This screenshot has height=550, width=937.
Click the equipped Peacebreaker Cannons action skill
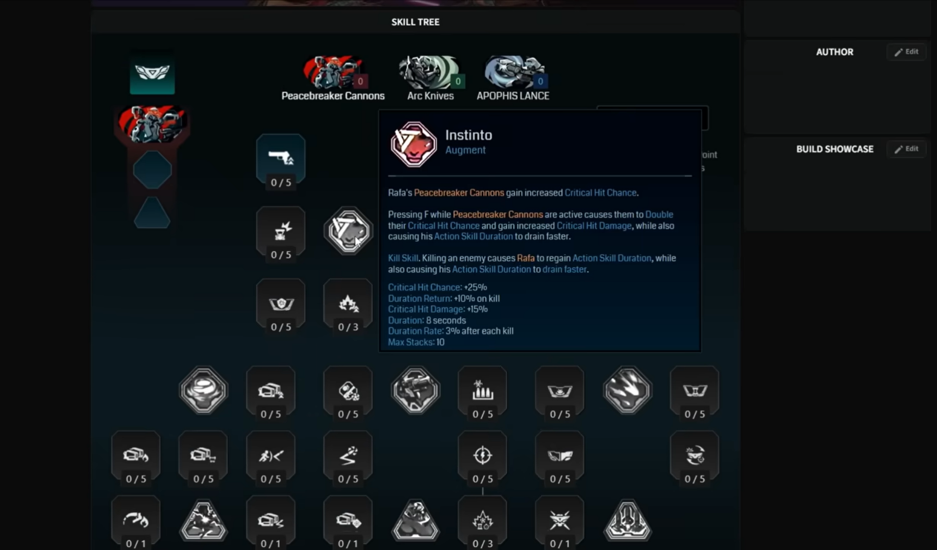[x=152, y=124]
